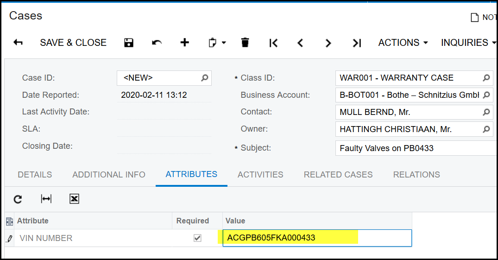
Task: Open the RELATED CASES tab
Action: (x=338, y=175)
